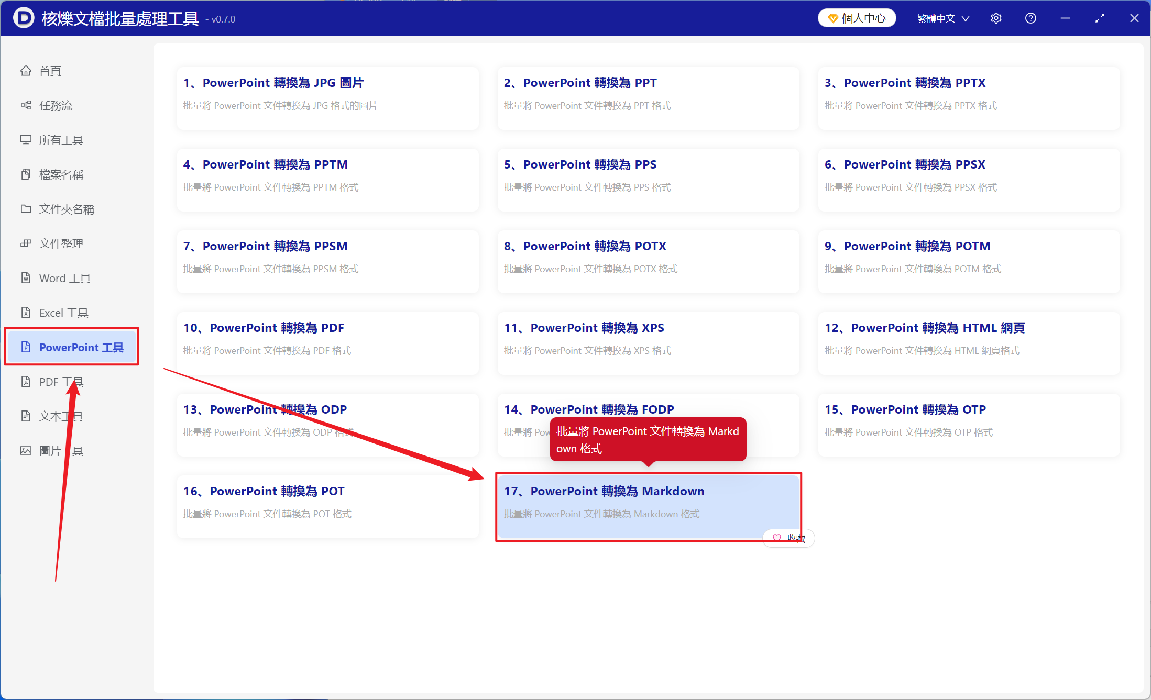The image size is (1151, 700).
Task: Click the PowerPoint document icon in sidebar
Action: (x=26, y=347)
